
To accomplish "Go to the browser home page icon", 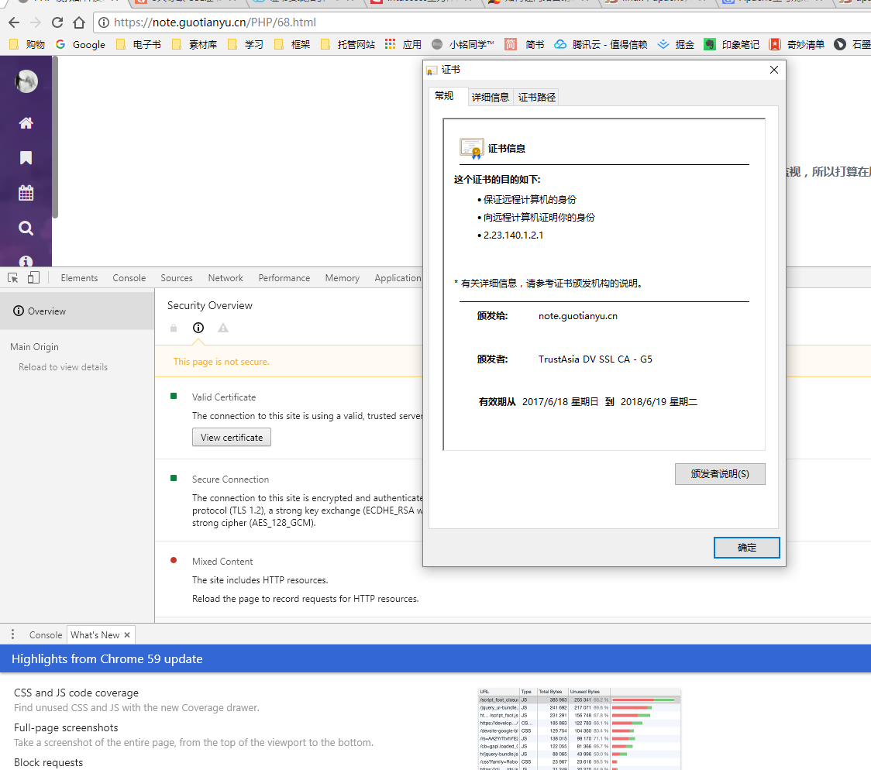I will (x=79, y=22).
